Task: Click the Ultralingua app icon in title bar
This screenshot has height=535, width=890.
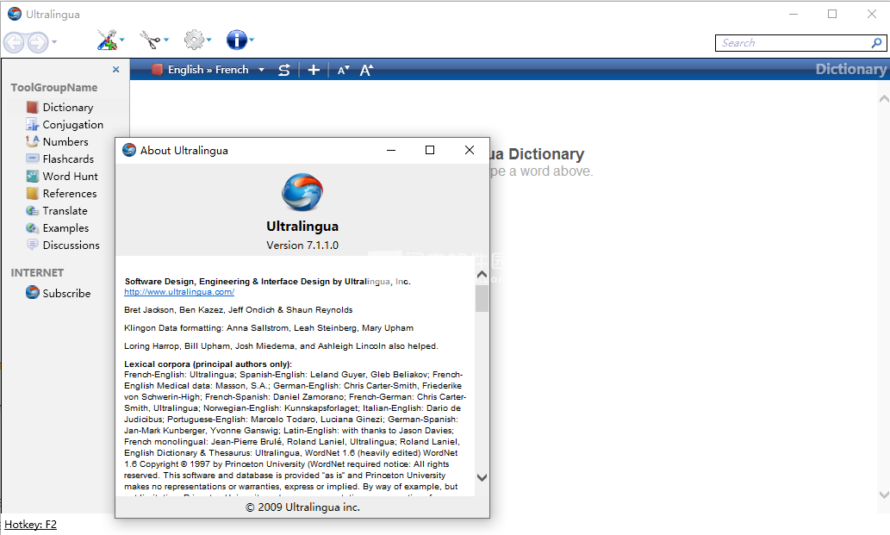Action: point(14,14)
